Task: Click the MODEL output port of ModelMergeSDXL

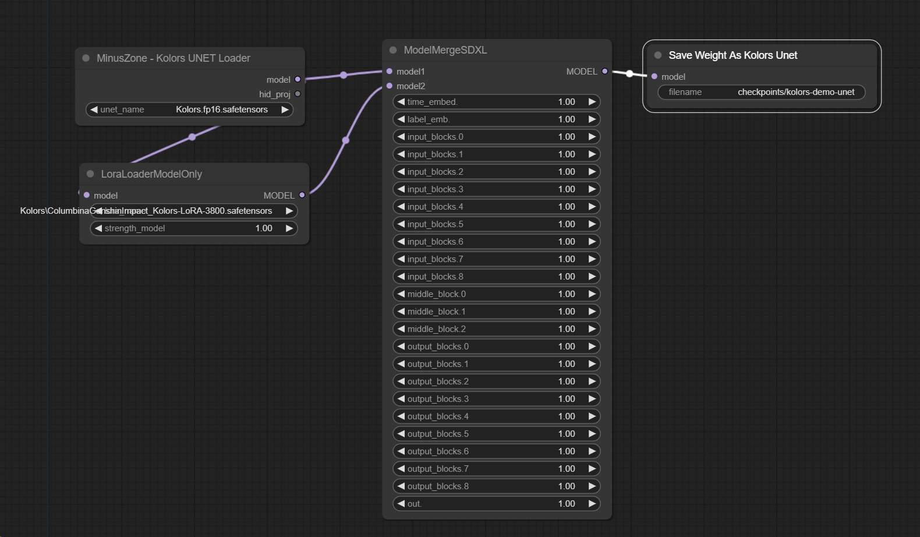Action: click(605, 71)
